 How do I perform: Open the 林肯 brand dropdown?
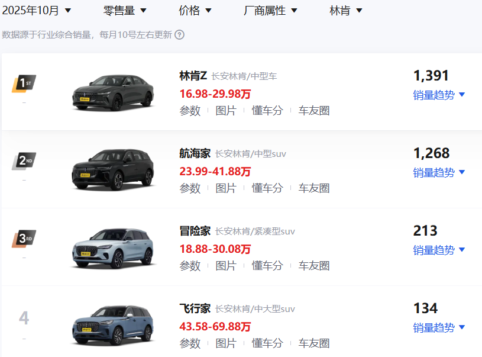coord(346,11)
